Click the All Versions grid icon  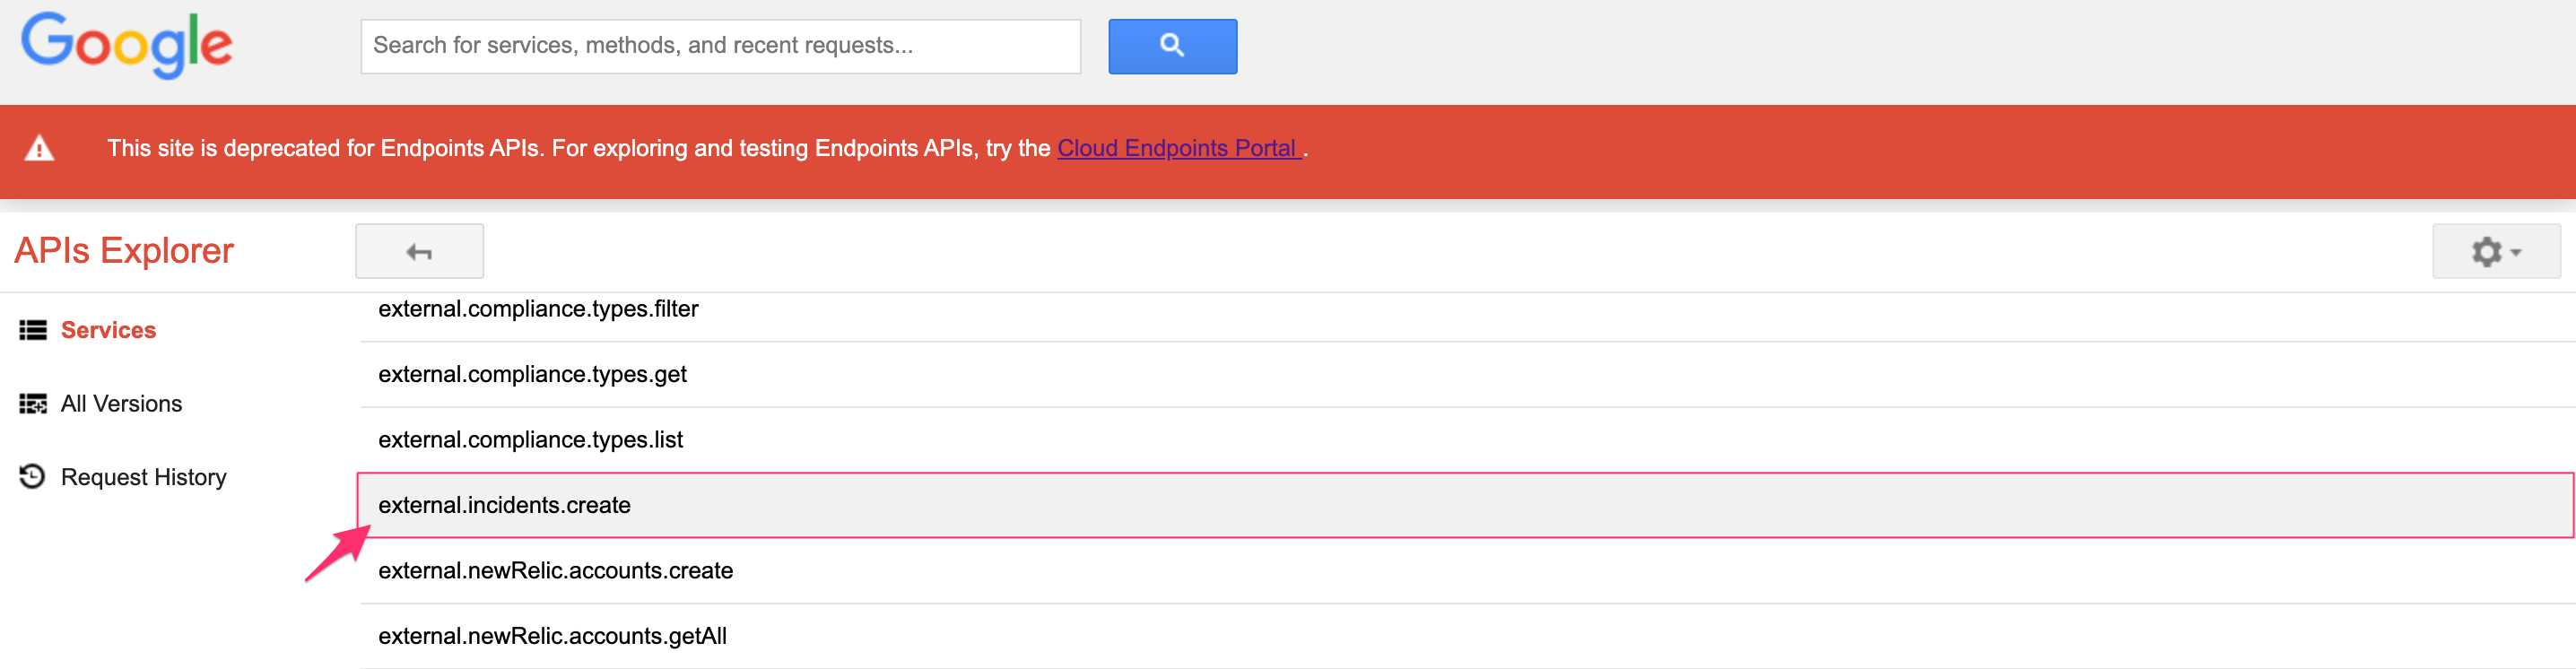33,403
